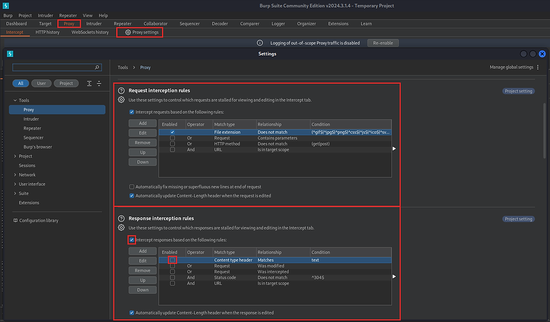Select Intruder in the settings tree

(31, 119)
